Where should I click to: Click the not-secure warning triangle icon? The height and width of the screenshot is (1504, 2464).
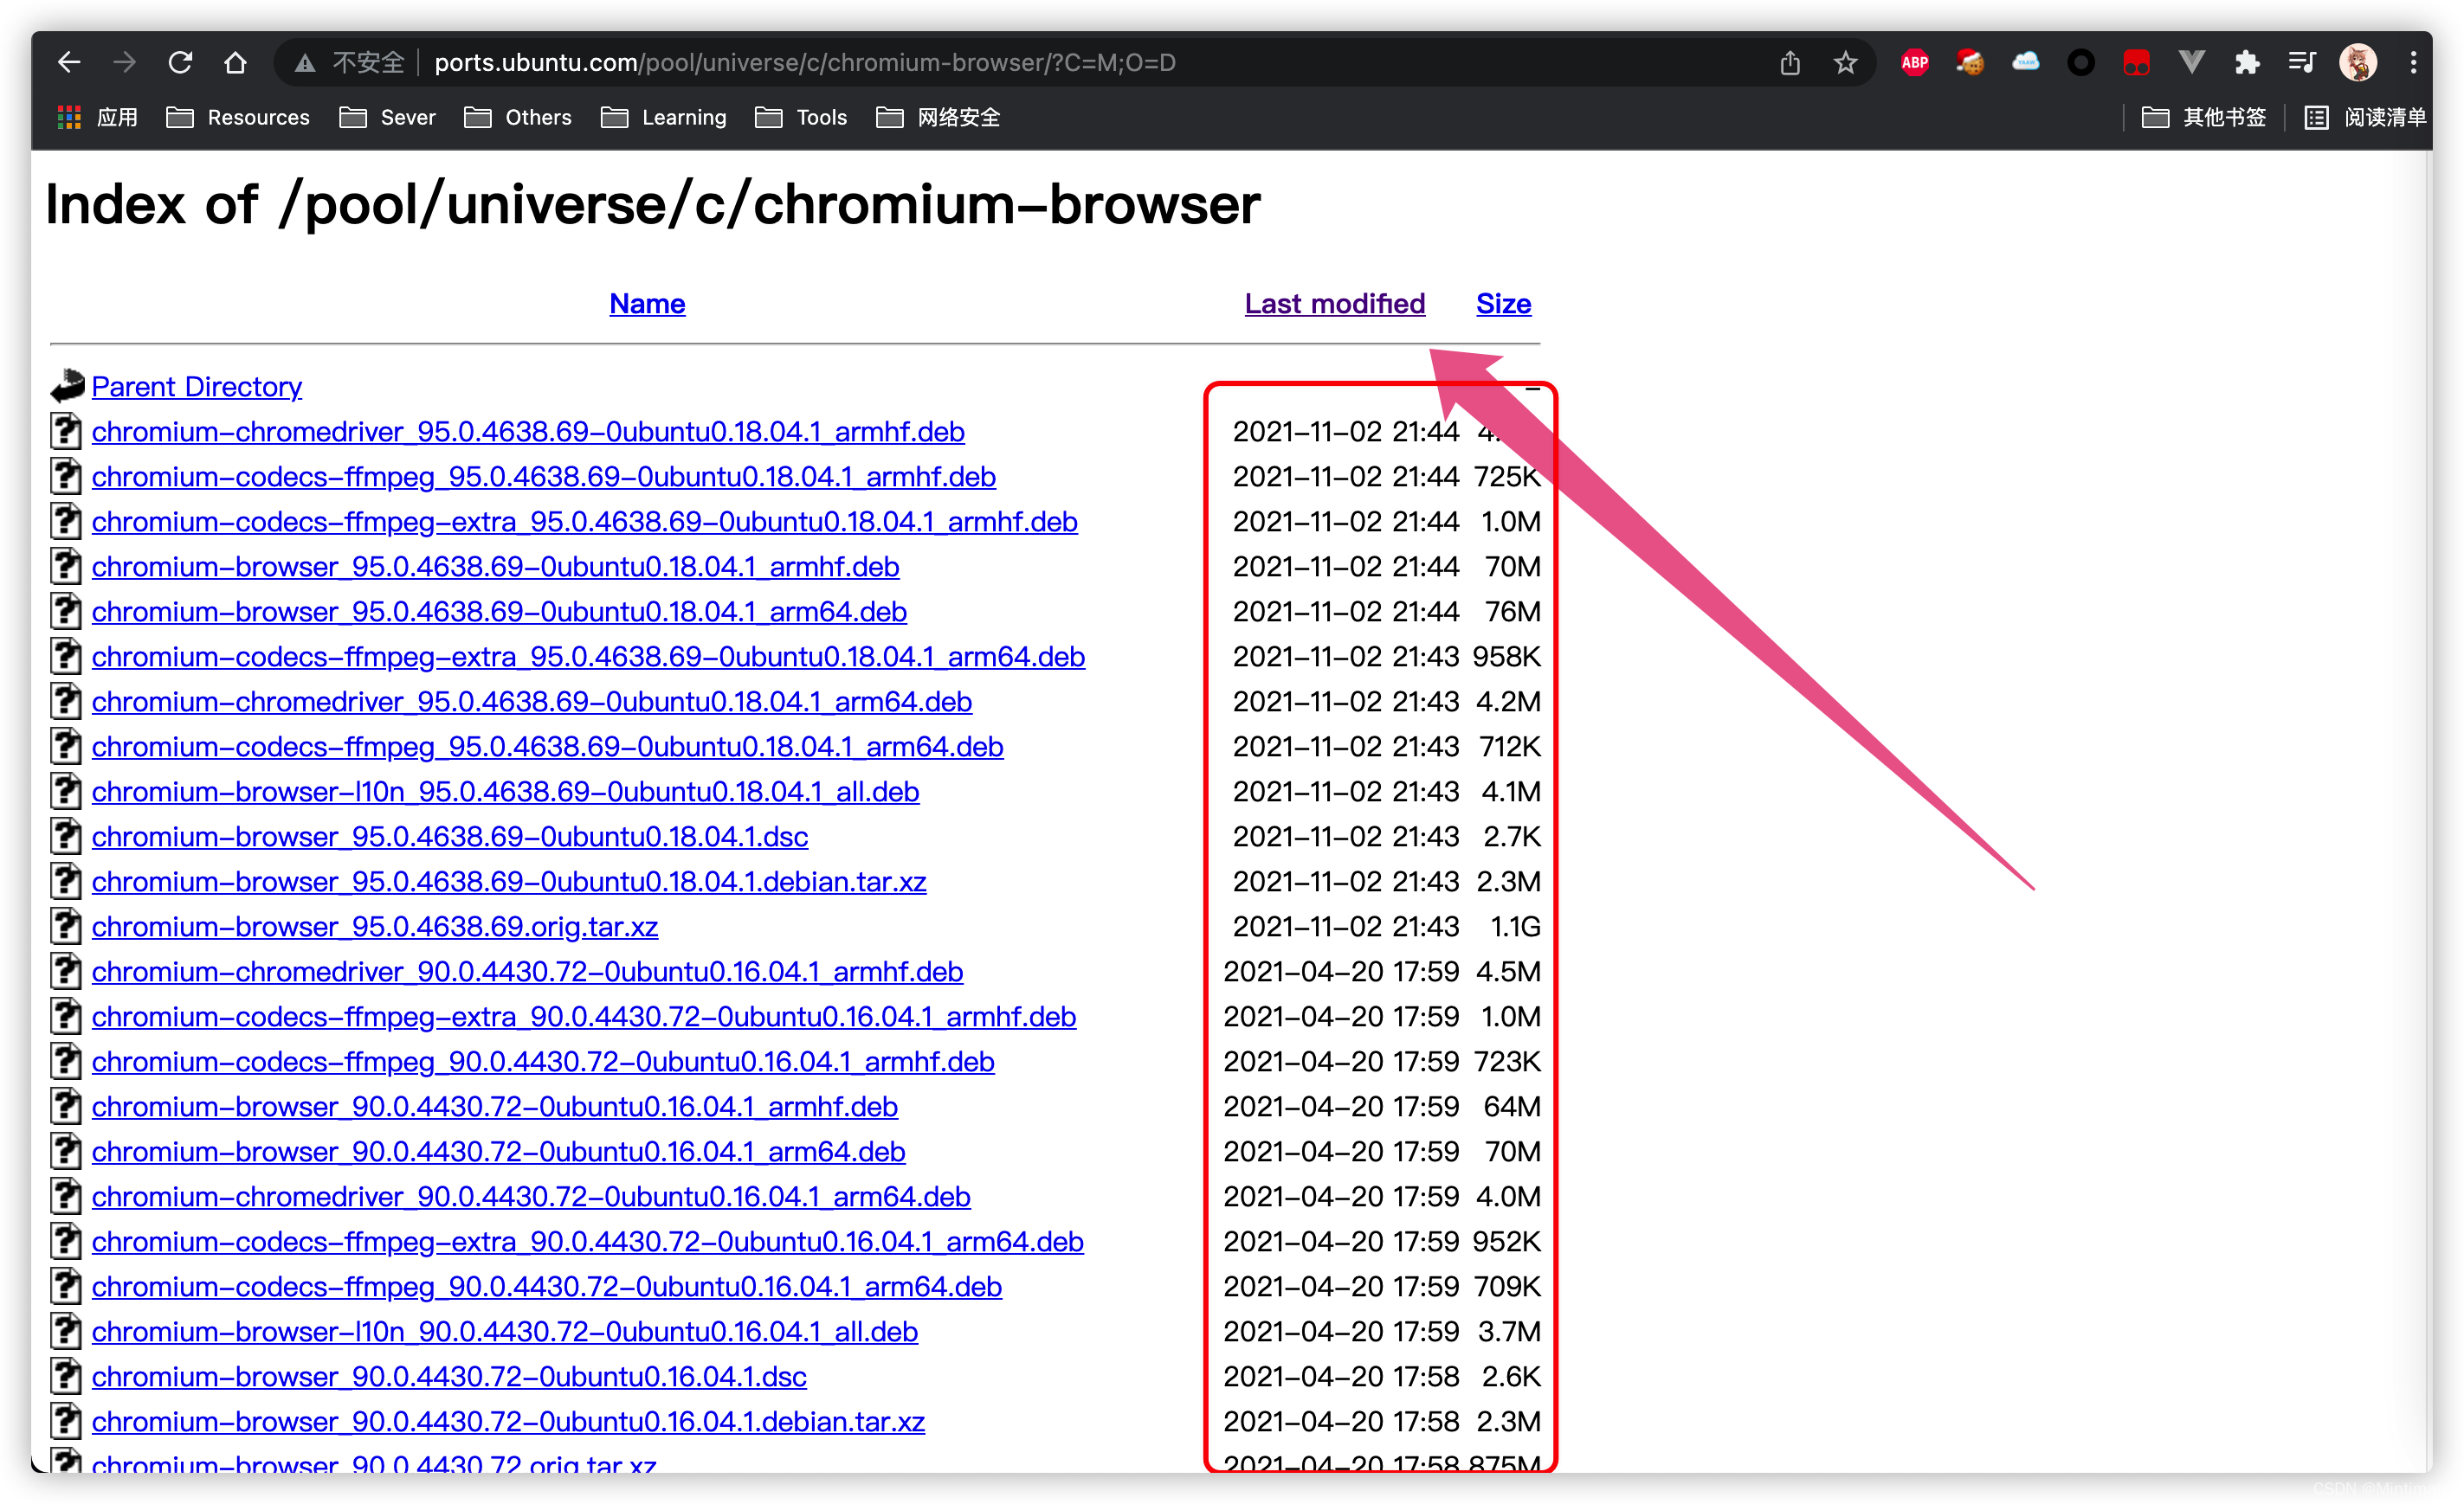[x=305, y=63]
